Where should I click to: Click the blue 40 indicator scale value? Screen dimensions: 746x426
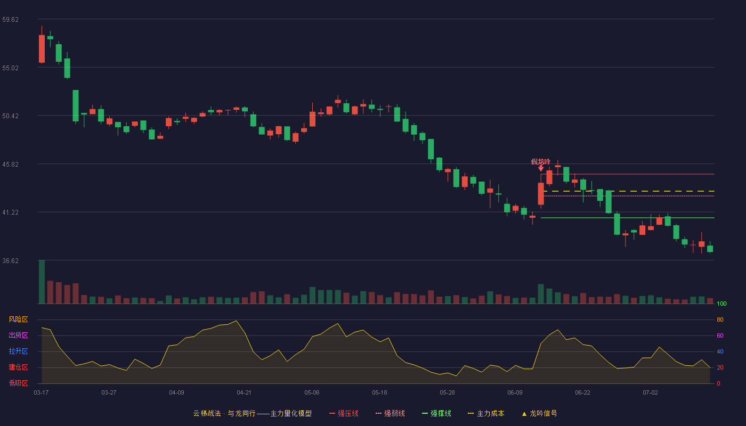pos(720,351)
